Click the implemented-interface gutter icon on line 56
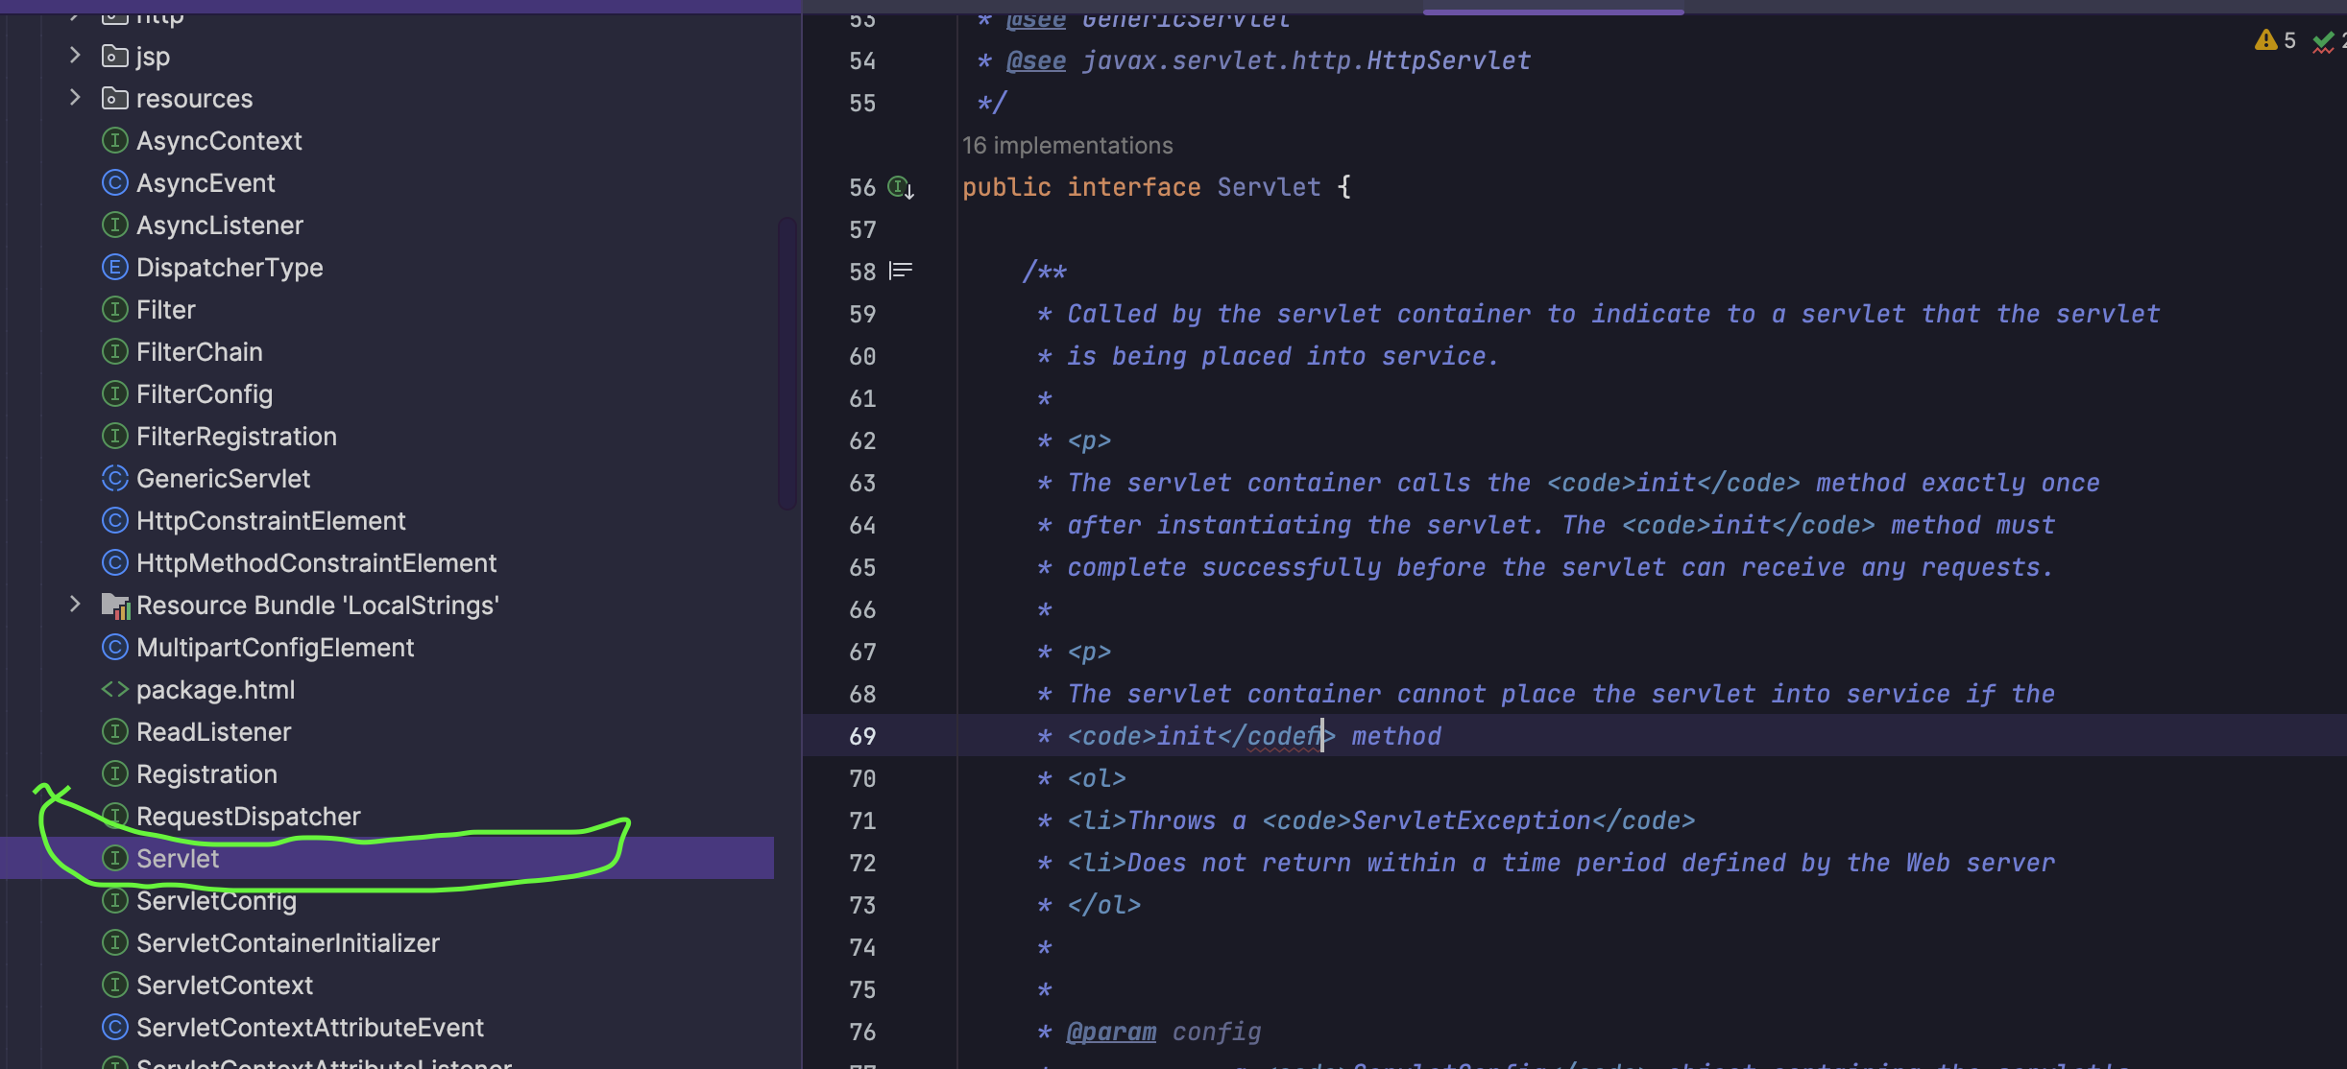The image size is (2347, 1069). pyautogui.click(x=901, y=187)
